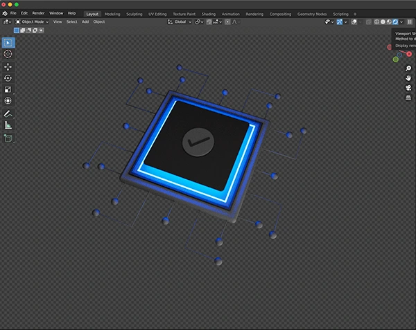Viewport: 416px width, 330px height.
Task: Pick the Rotate tool
Action: 8,78
